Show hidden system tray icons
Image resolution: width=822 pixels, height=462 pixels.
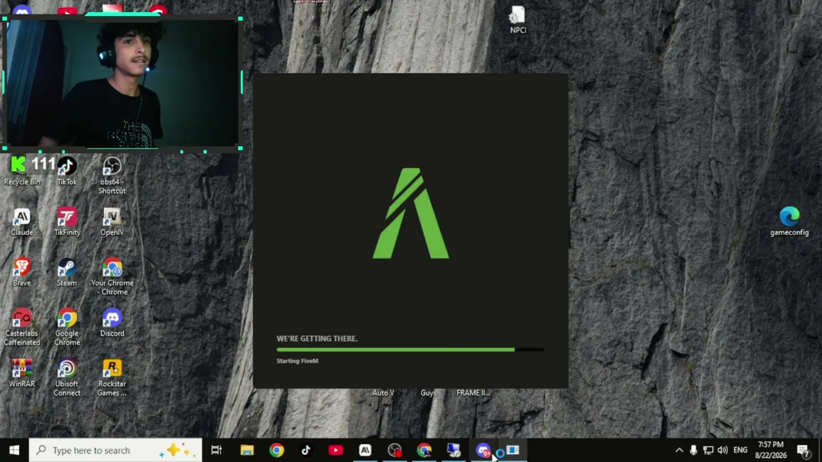coord(679,450)
